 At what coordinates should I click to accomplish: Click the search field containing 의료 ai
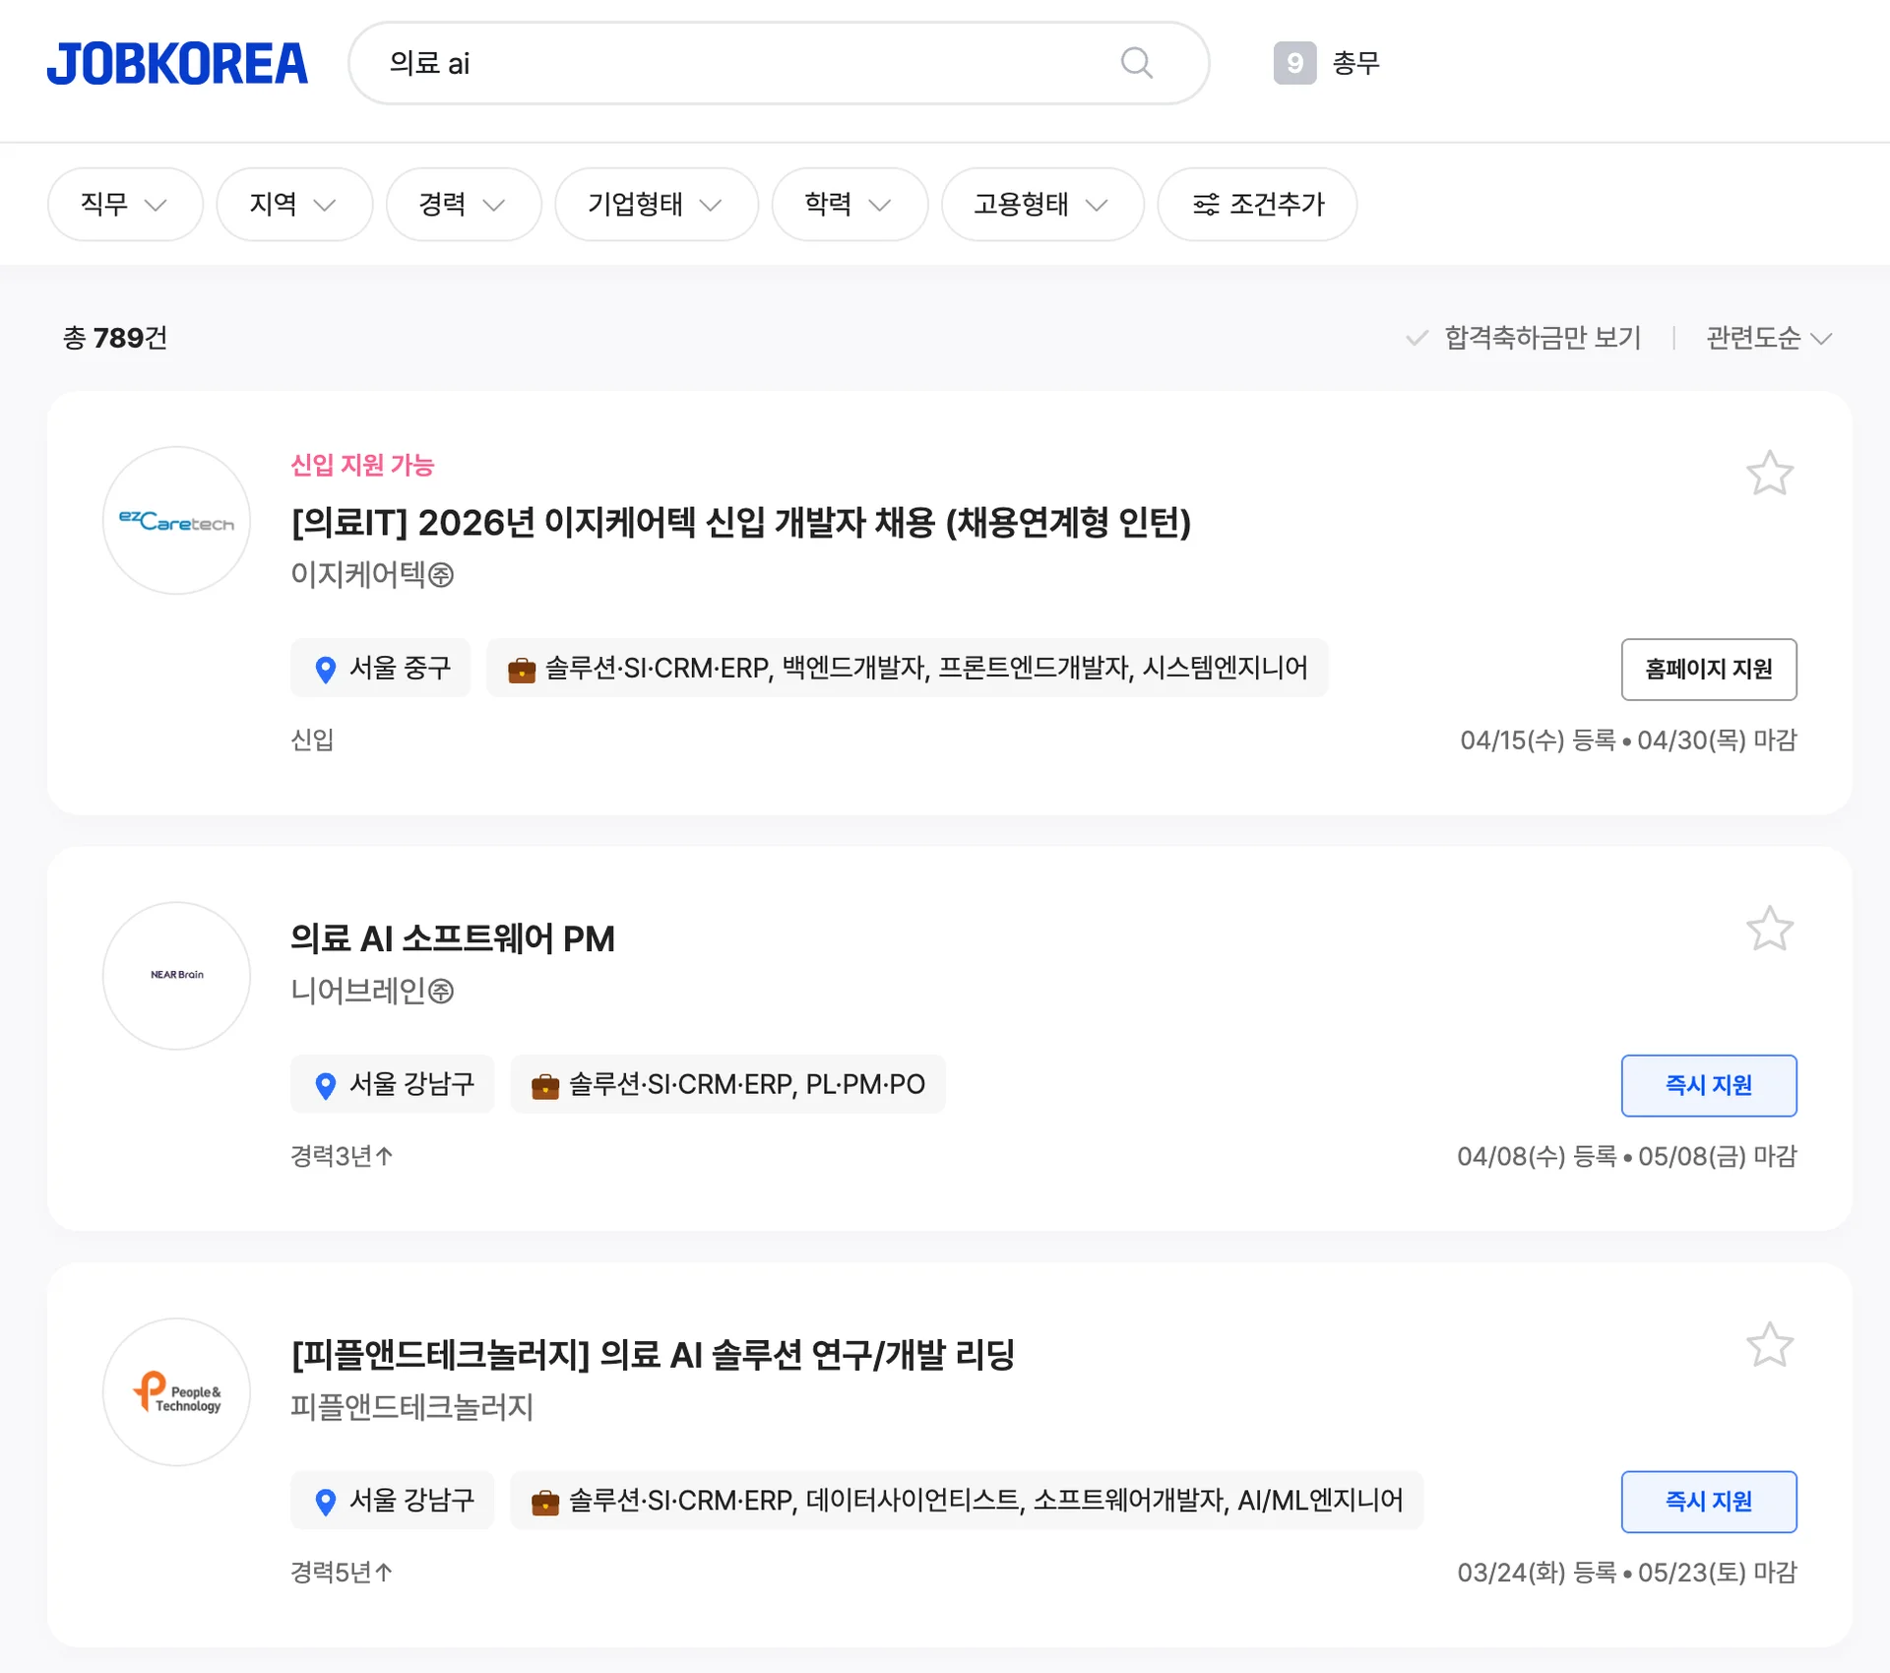779,63
